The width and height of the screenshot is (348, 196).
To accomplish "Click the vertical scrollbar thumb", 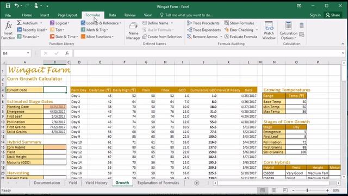I will [344, 73].
